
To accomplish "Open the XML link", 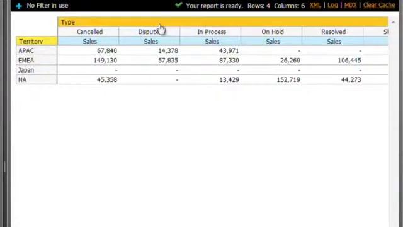I will 315,5.
